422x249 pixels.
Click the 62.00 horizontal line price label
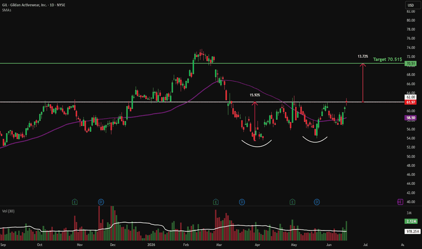pos(411,97)
